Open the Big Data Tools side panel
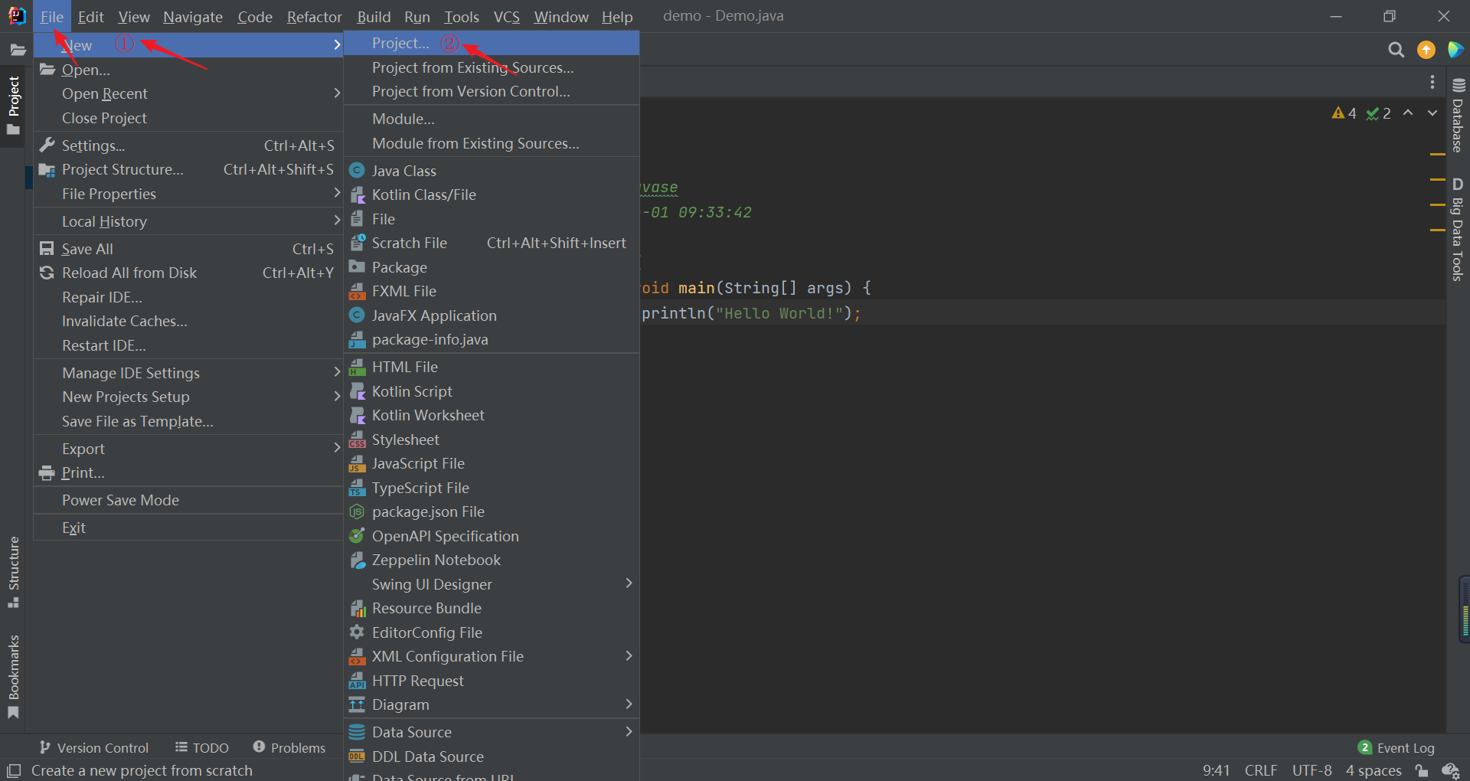 1458,229
